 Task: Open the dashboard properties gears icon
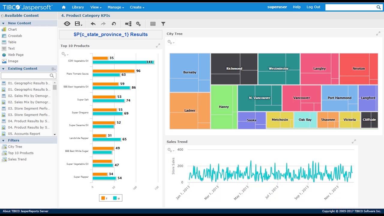point(138,24)
